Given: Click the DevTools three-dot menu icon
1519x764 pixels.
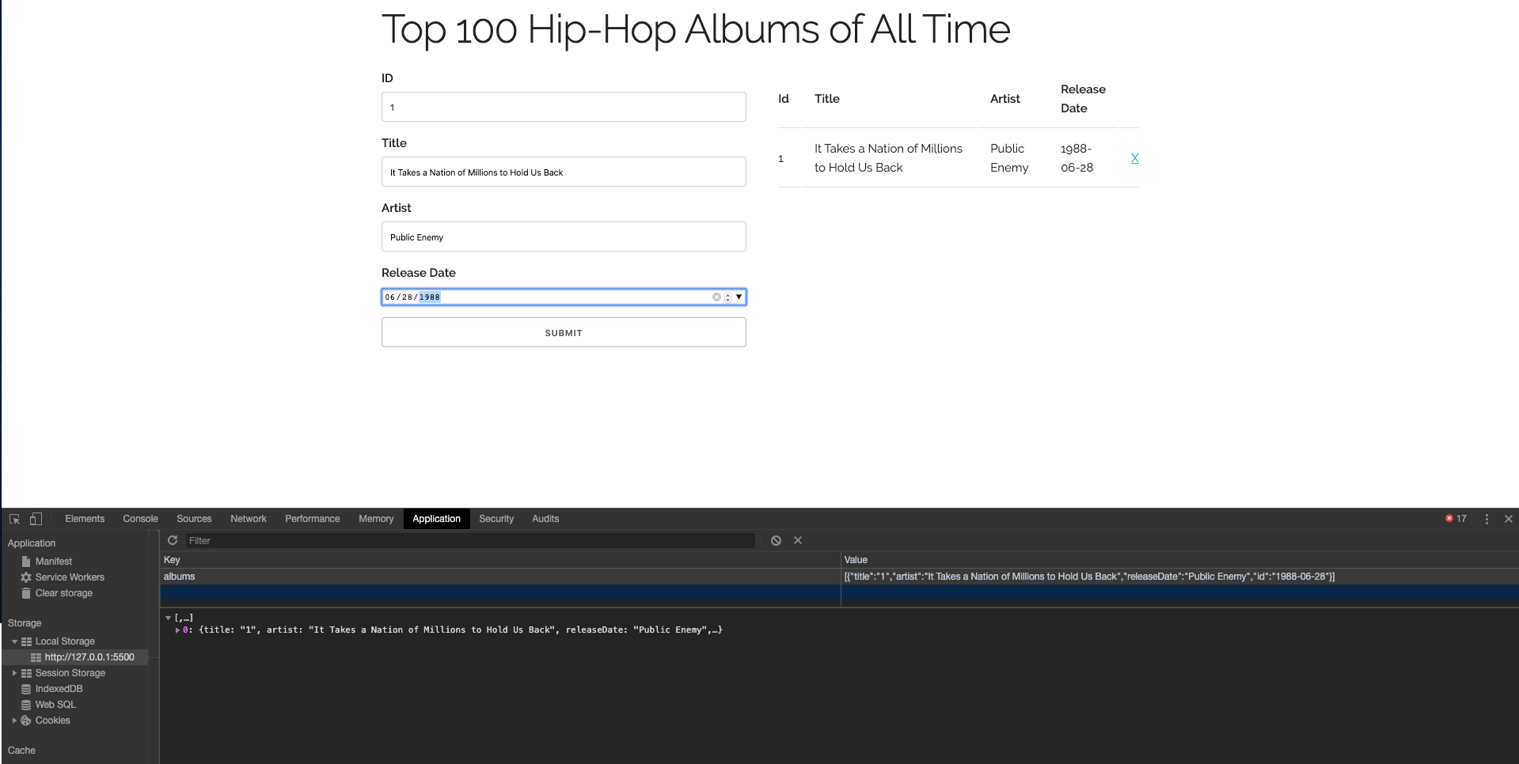Looking at the screenshot, I should coord(1487,519).
